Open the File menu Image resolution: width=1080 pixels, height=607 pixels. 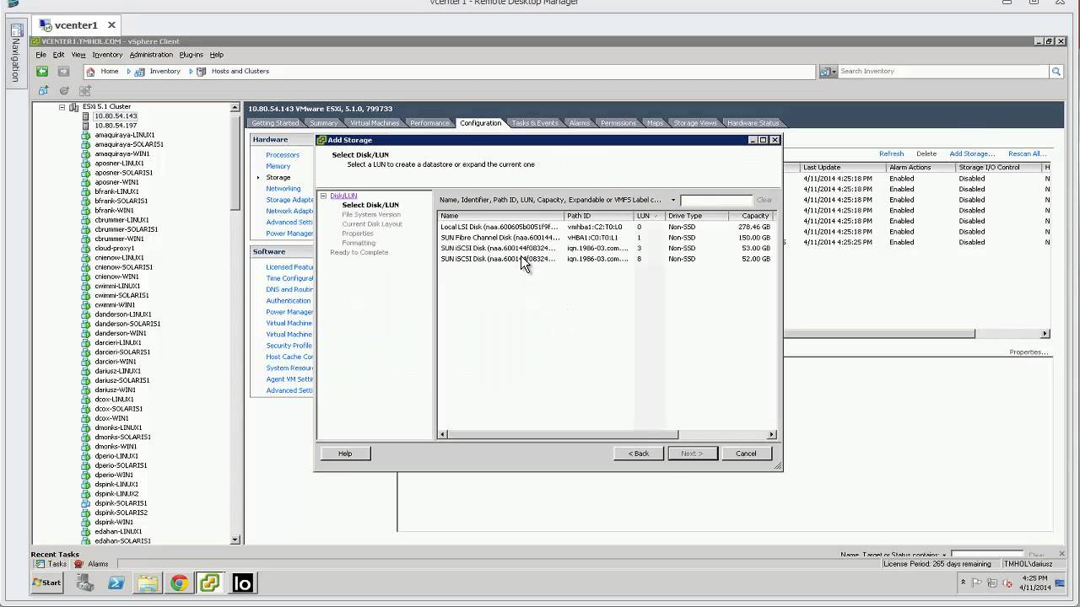(40, 55)
